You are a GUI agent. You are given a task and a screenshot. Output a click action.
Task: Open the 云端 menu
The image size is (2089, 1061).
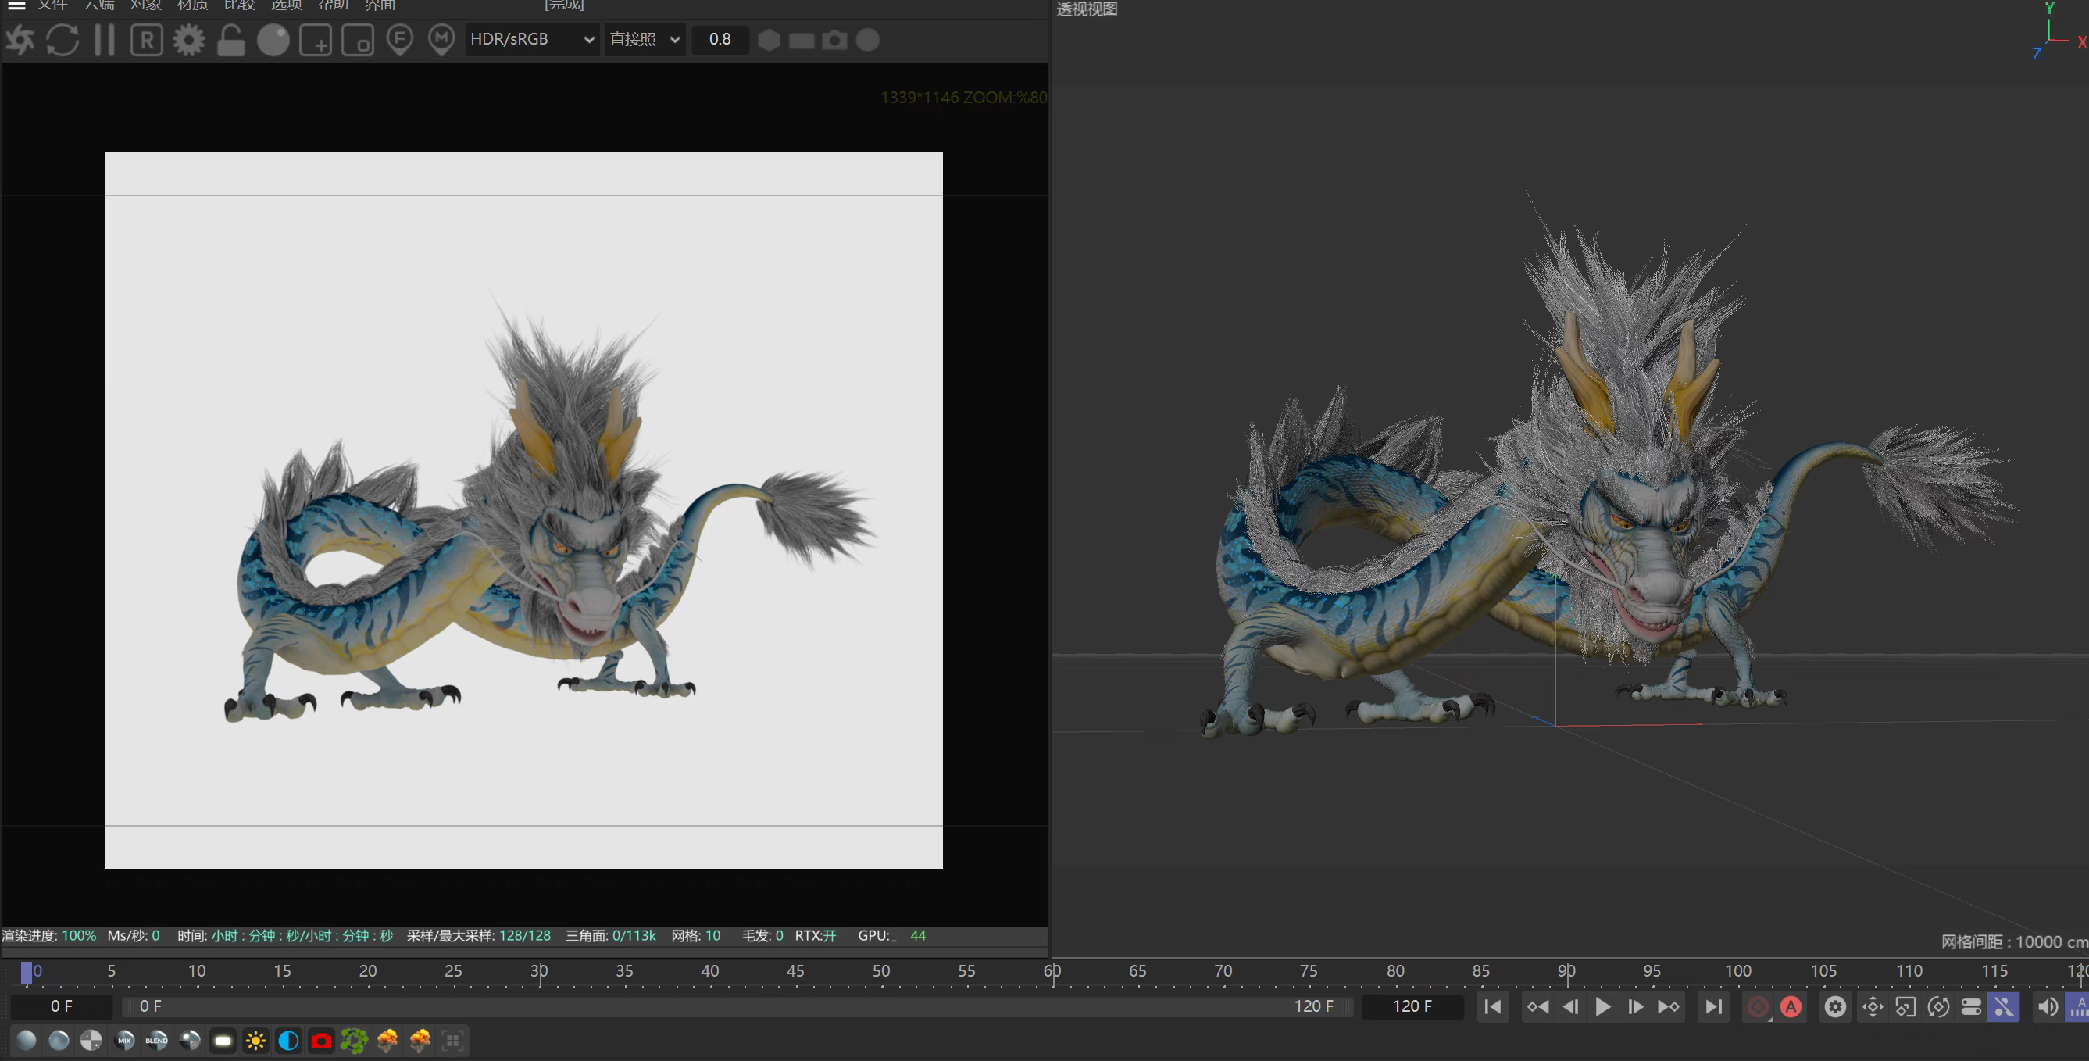point(99,5)
